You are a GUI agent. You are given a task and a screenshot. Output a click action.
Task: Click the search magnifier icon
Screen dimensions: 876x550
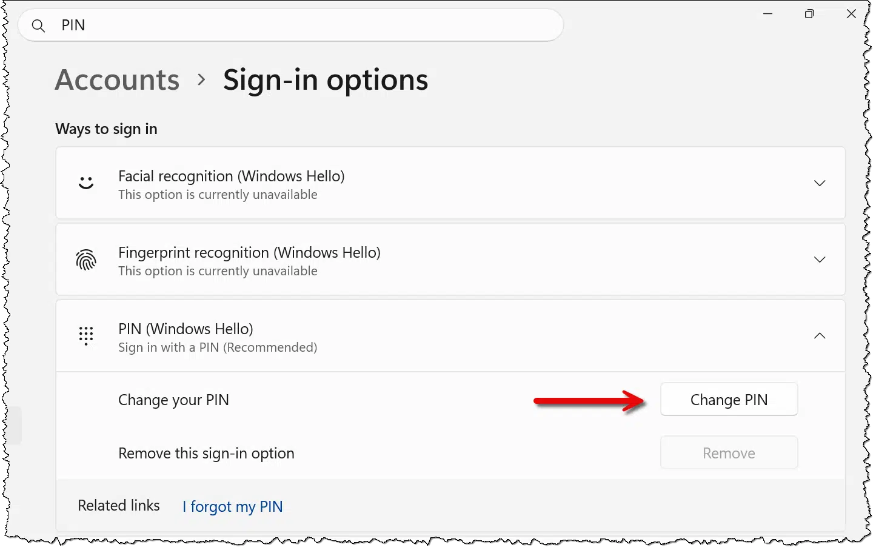pyautogui.click(x=38, y=26)
